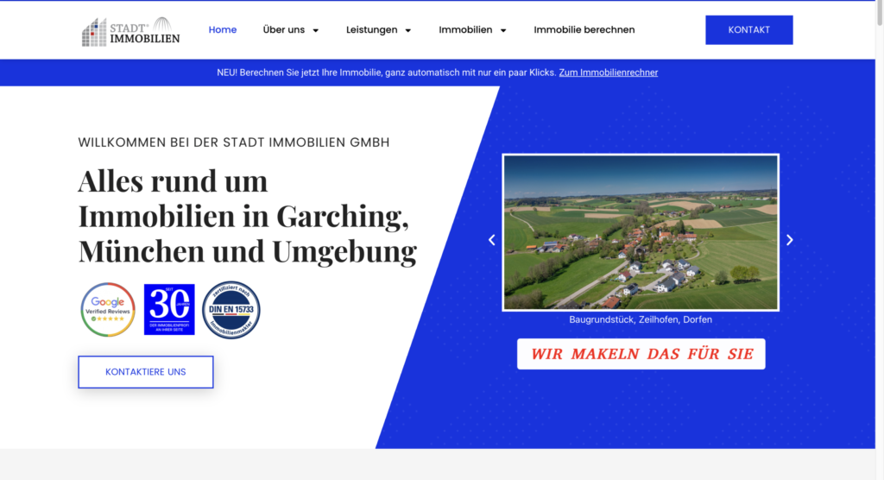Click the KONTAKT button
Screen dimensions: 884x480
pyautogui.click(x=748, y=30)
